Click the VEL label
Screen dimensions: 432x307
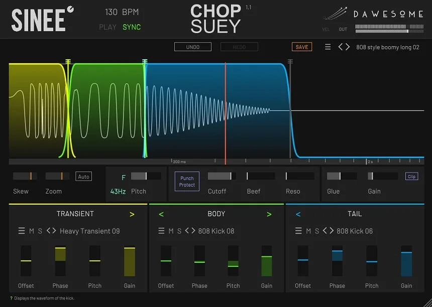[326, 29]
